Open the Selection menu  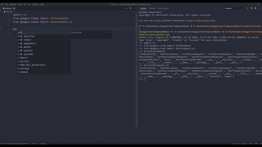coord(13,4)
